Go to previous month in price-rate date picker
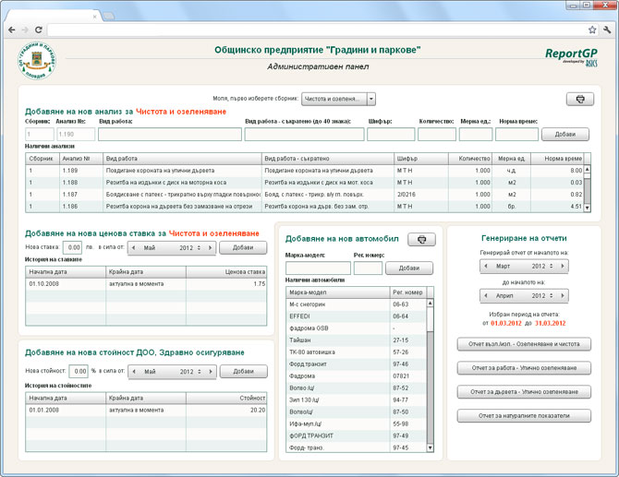Viewport: 619px width, 477px height. pyautogui.click(x=133, y=247)
